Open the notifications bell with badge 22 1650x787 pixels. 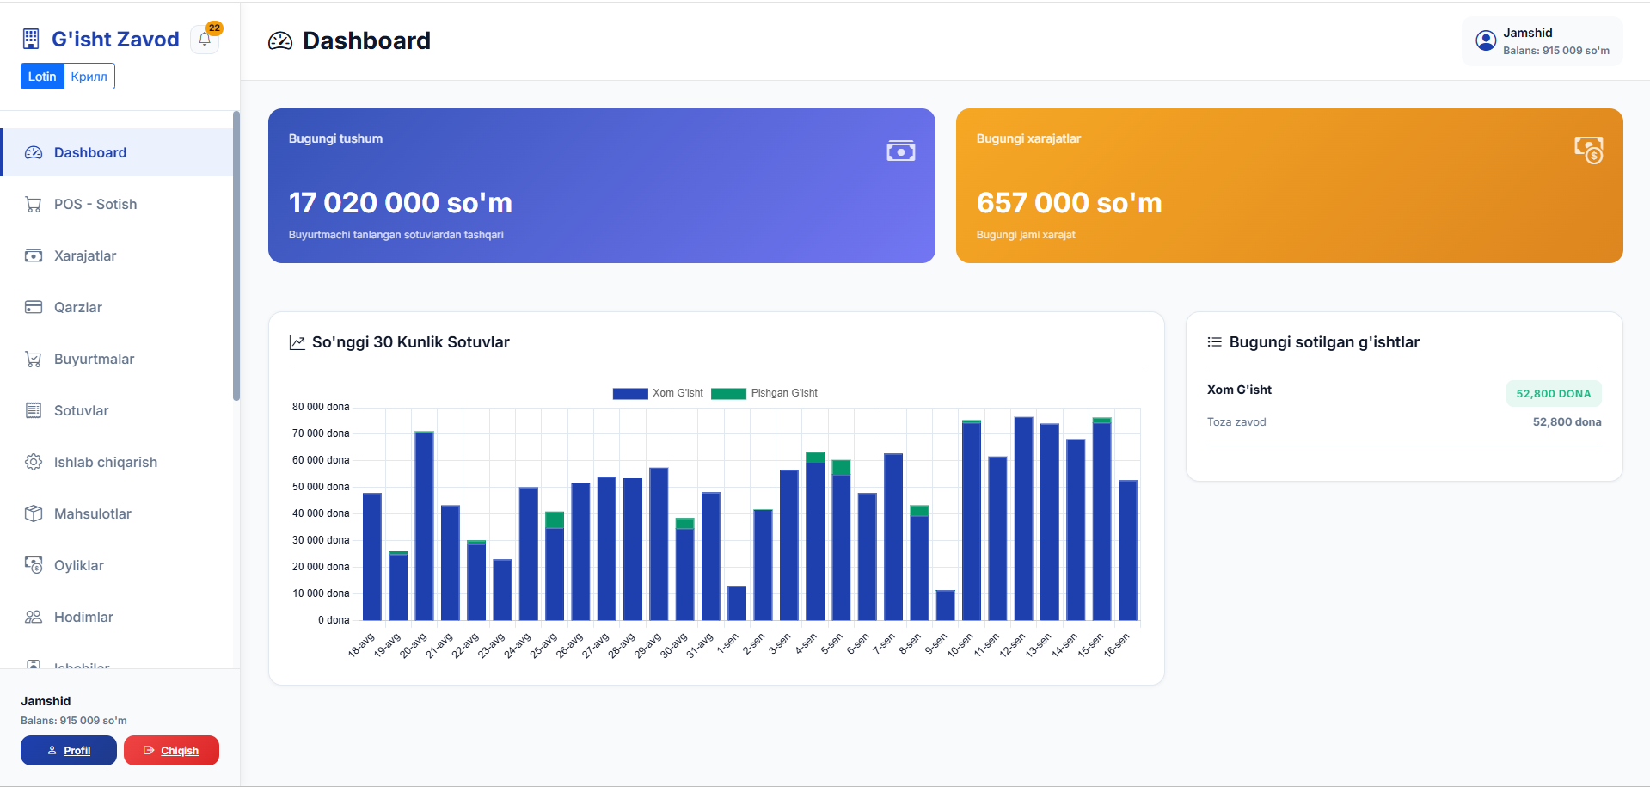click(205, 39)
